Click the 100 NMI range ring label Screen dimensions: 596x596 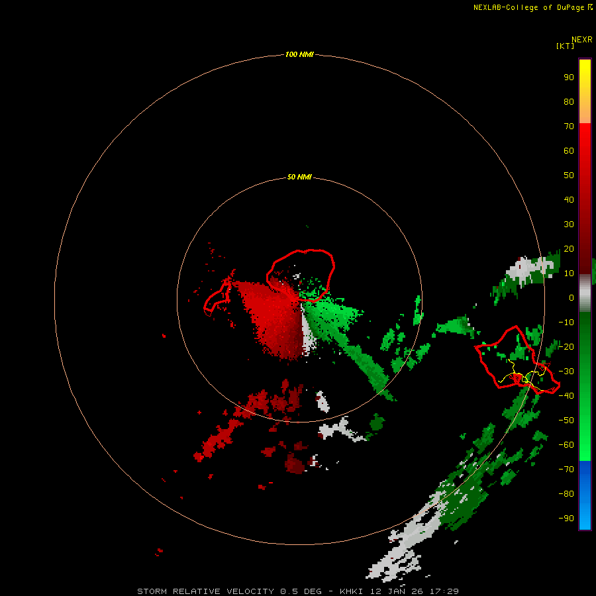[299, 54]
